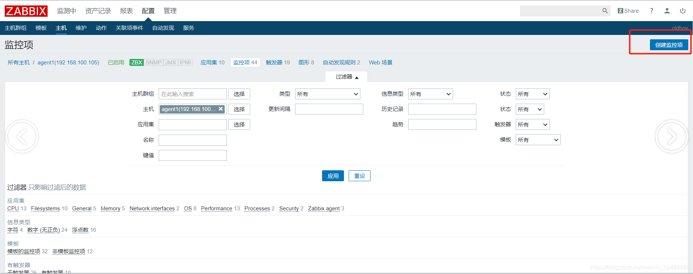Filter by Network interfaces application

(x=152, y=209)
